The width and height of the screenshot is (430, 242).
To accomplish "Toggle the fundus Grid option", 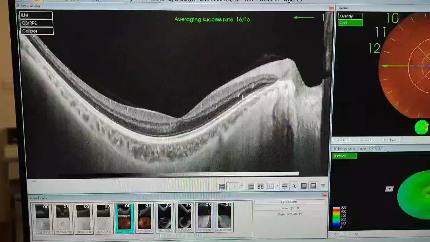I will coord(350,23).
